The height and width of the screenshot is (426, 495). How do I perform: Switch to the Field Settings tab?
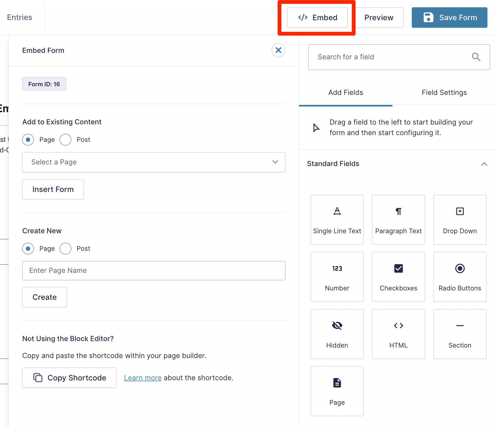(x=444, y=92)
